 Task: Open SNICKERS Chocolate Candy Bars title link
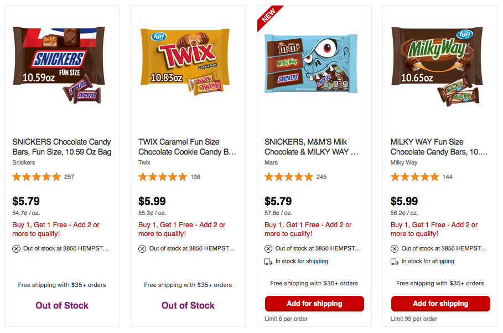pos(61,147)
